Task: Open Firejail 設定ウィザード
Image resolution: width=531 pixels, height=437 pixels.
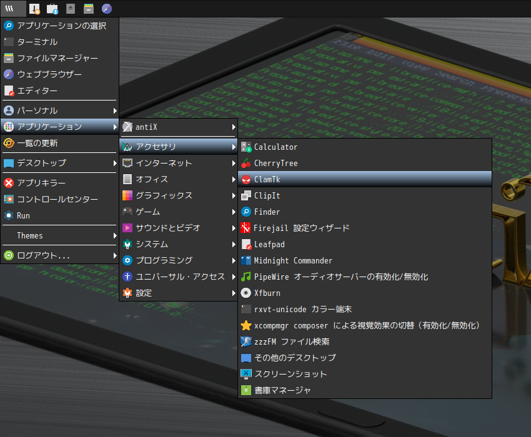Action: 365,228
